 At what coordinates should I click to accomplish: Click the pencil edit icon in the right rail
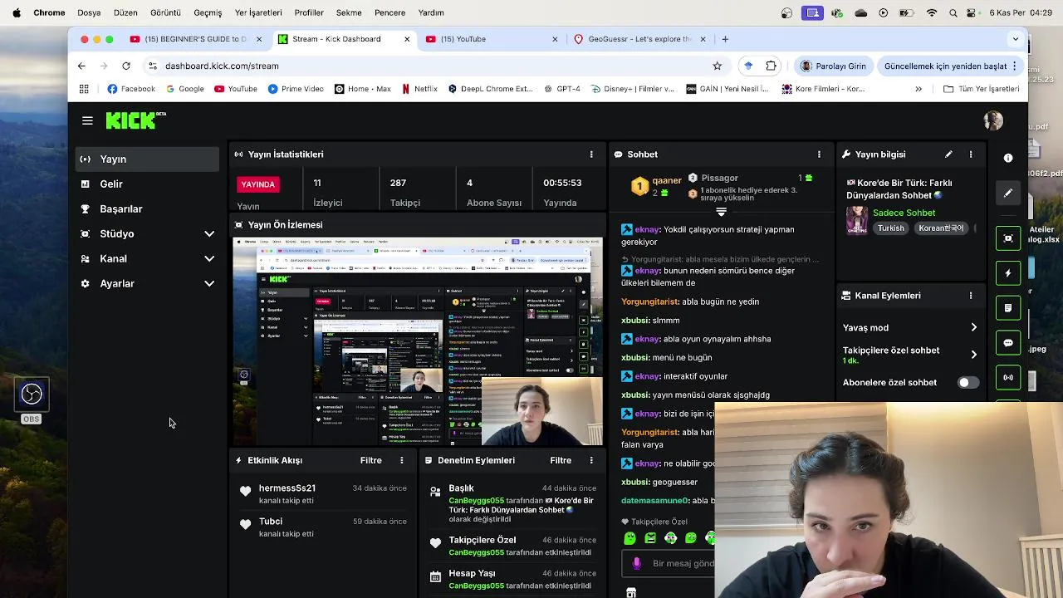pyautogui.click(x=1008, y=193)
